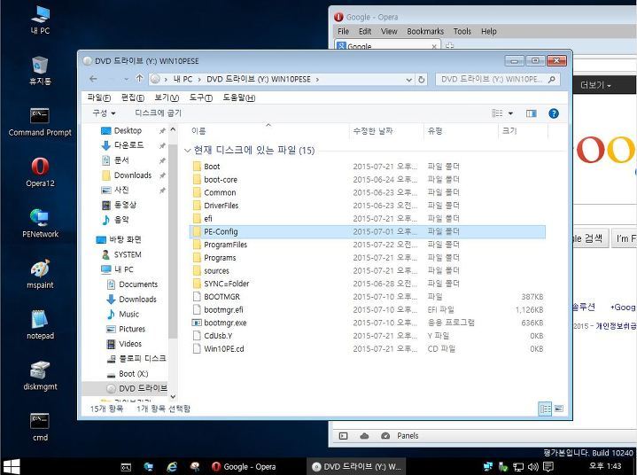Collapse the 현재 디스크에 있는 파일 group
The image size is (637, 475).
187,151
